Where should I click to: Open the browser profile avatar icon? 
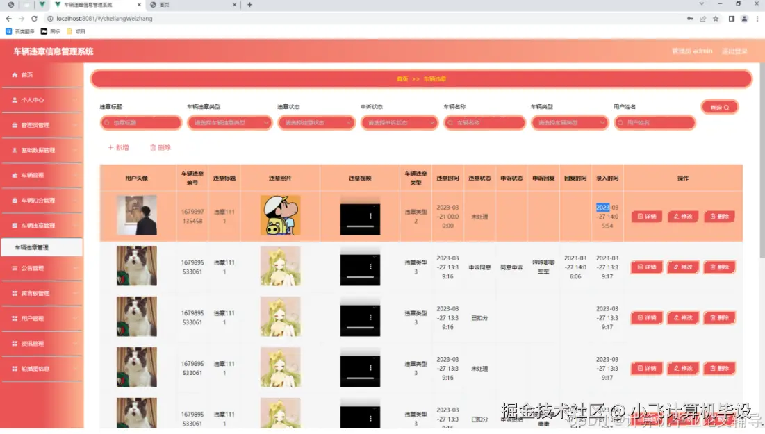pyautogui.click(x=745, y=19)
